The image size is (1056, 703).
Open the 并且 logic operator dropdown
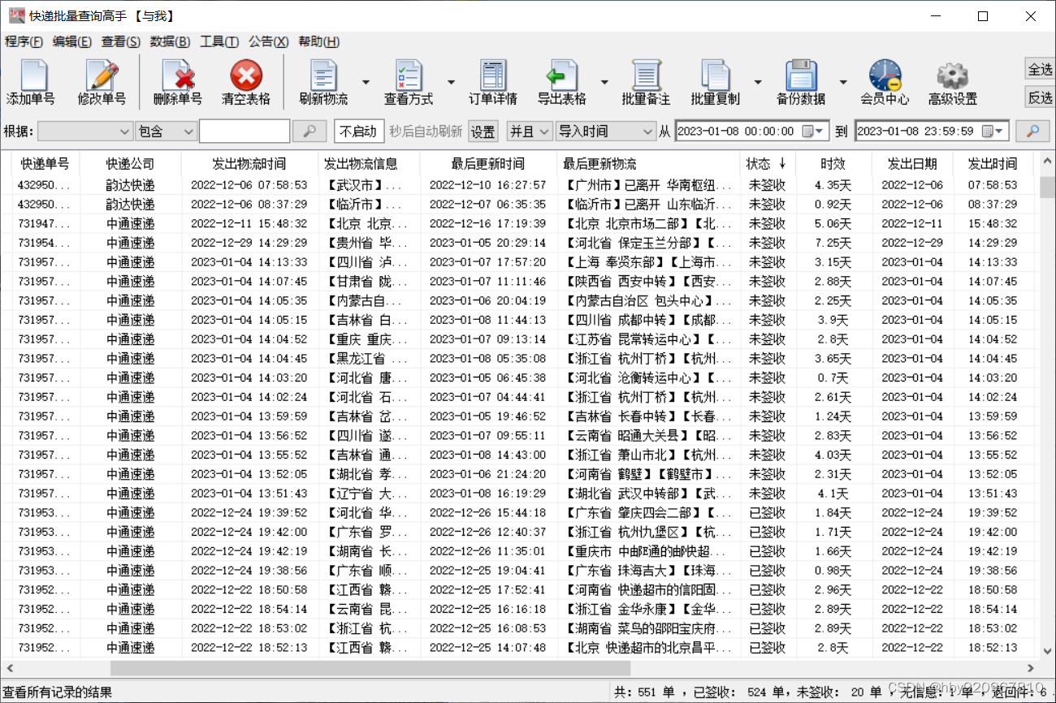(530, 131)
